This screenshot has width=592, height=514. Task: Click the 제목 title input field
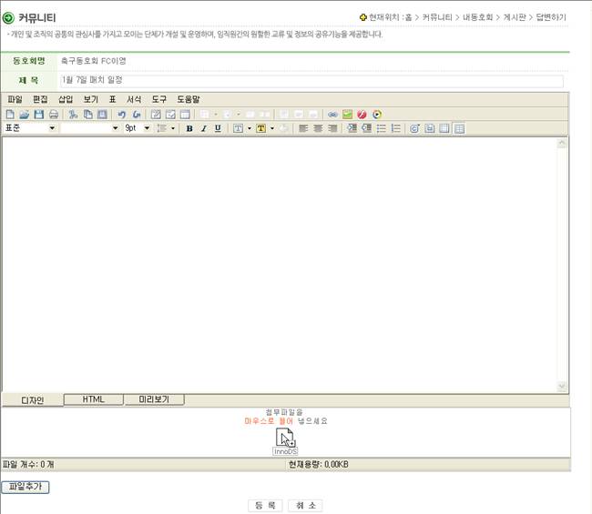coord(311,80)
